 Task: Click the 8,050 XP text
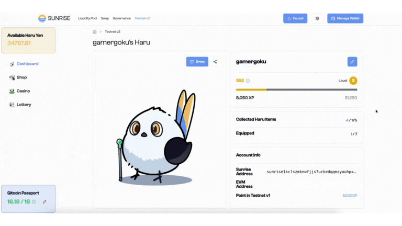coord(245,98)
